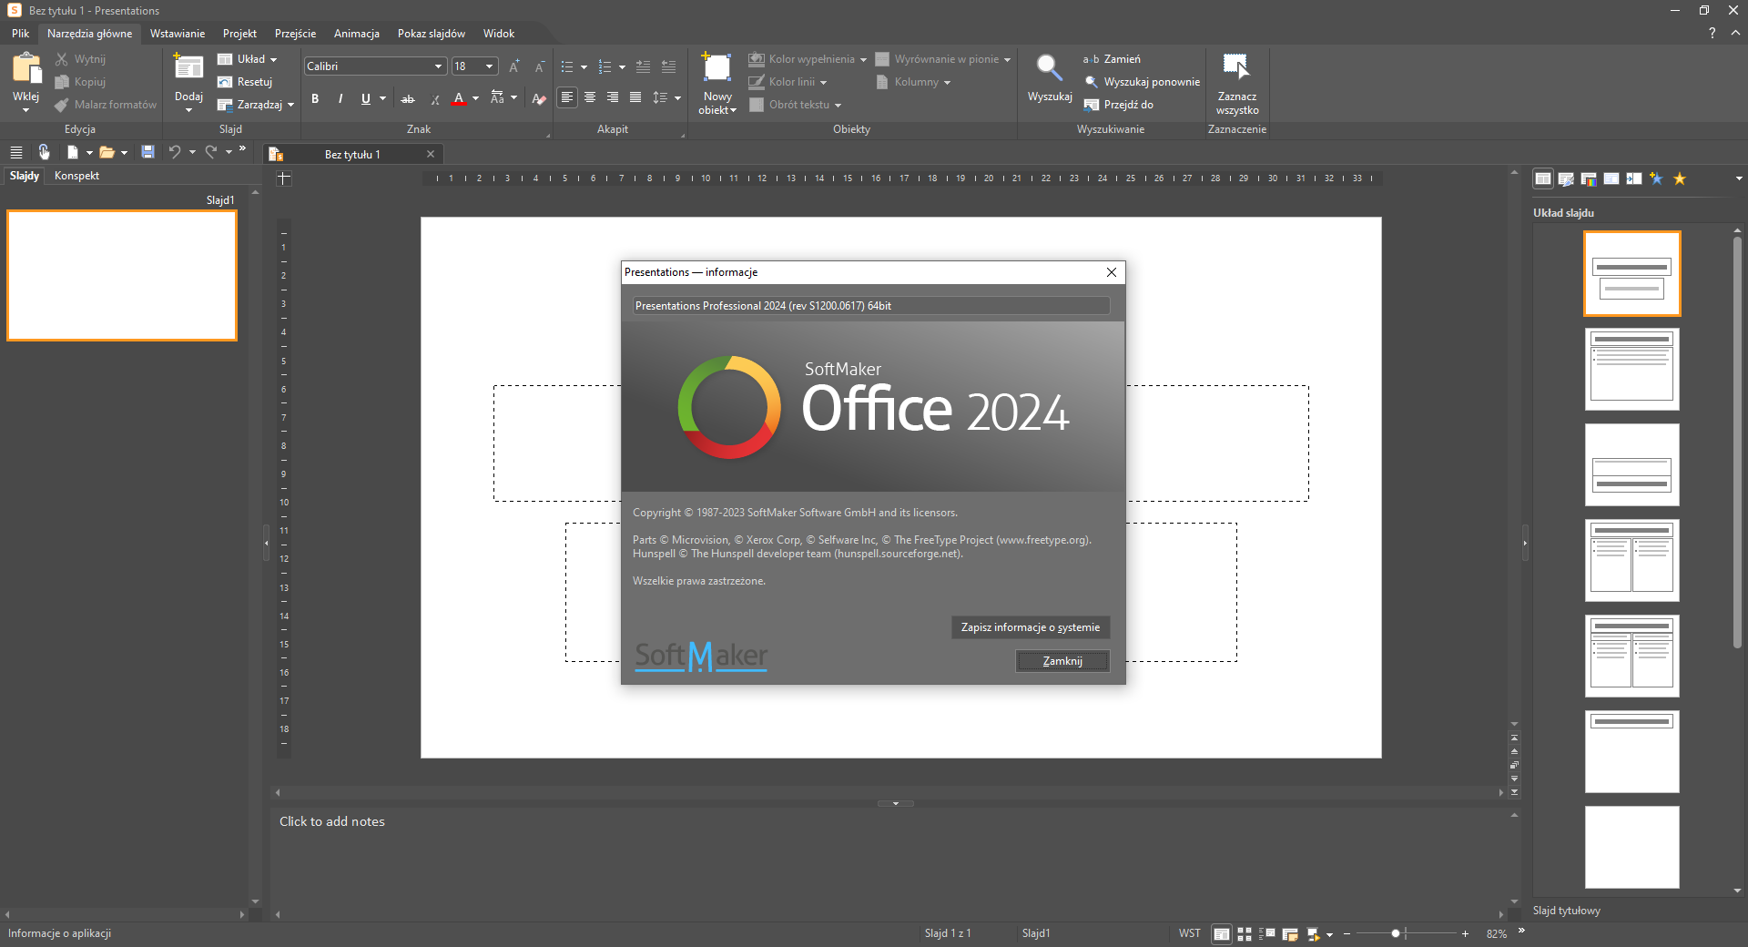Clear character formatting with the eraser icon
1748x947 pixels.
pyautogui.click(x=539, y=98)
